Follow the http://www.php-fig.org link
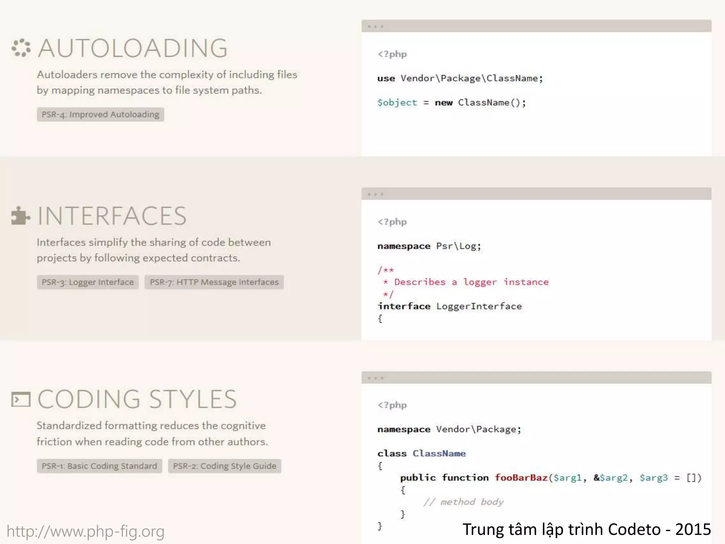725x544 pixels. pyautogui.click(x=86, y=531)
